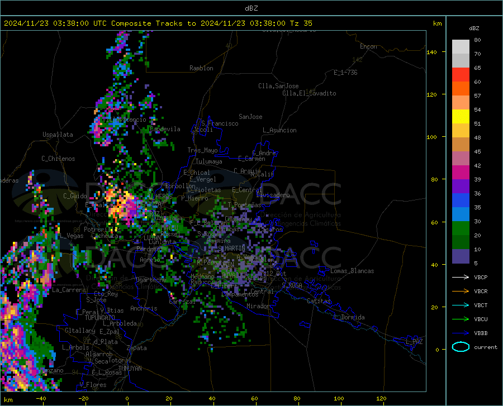Select the orange 57 dBZ swatch
The height and width of the screenshot is (406, 503).
point(461,89)
